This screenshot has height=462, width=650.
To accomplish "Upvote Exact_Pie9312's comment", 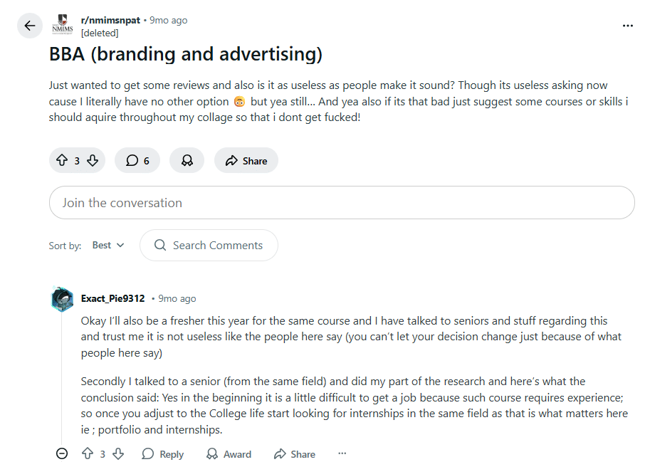I will tap(88, 453).
